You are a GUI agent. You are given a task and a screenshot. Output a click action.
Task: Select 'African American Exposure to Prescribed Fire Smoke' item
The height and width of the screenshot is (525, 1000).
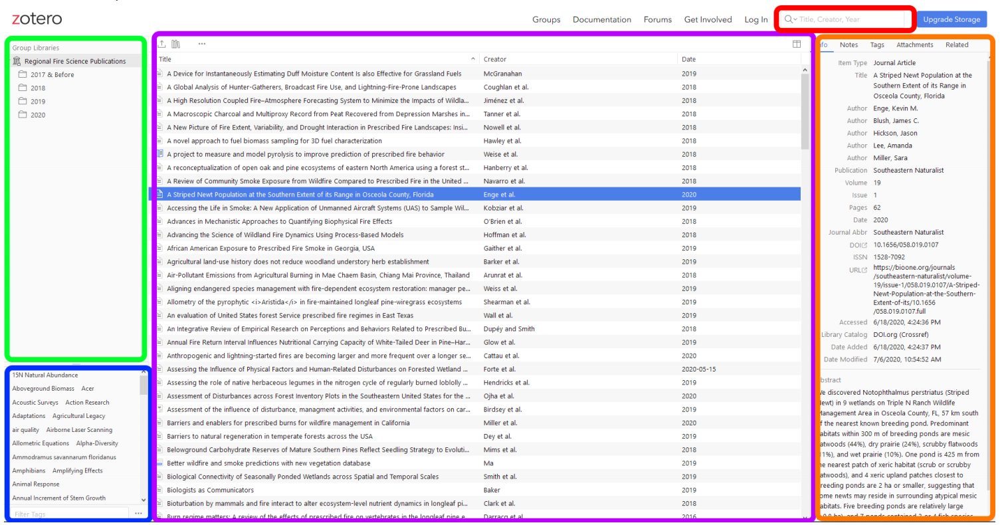pos(478,248)
